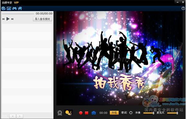186x119 pixels.
Task: Open the photo picture mode icon
Action: 9,8
